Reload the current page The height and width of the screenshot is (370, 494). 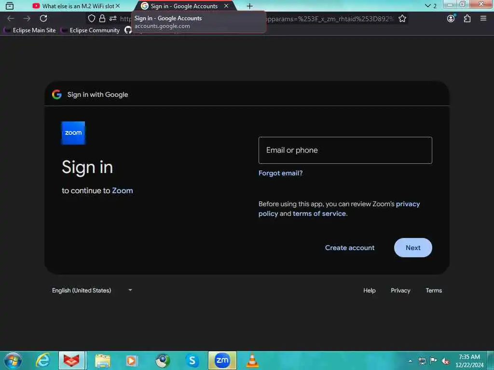(x=43, y=19)
